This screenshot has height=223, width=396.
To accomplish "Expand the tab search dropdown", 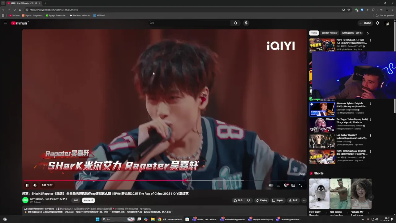I will (x=3, y=3).
